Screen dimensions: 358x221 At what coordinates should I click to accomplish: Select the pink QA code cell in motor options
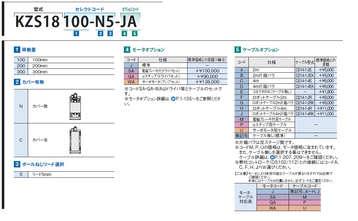[131, 76]
